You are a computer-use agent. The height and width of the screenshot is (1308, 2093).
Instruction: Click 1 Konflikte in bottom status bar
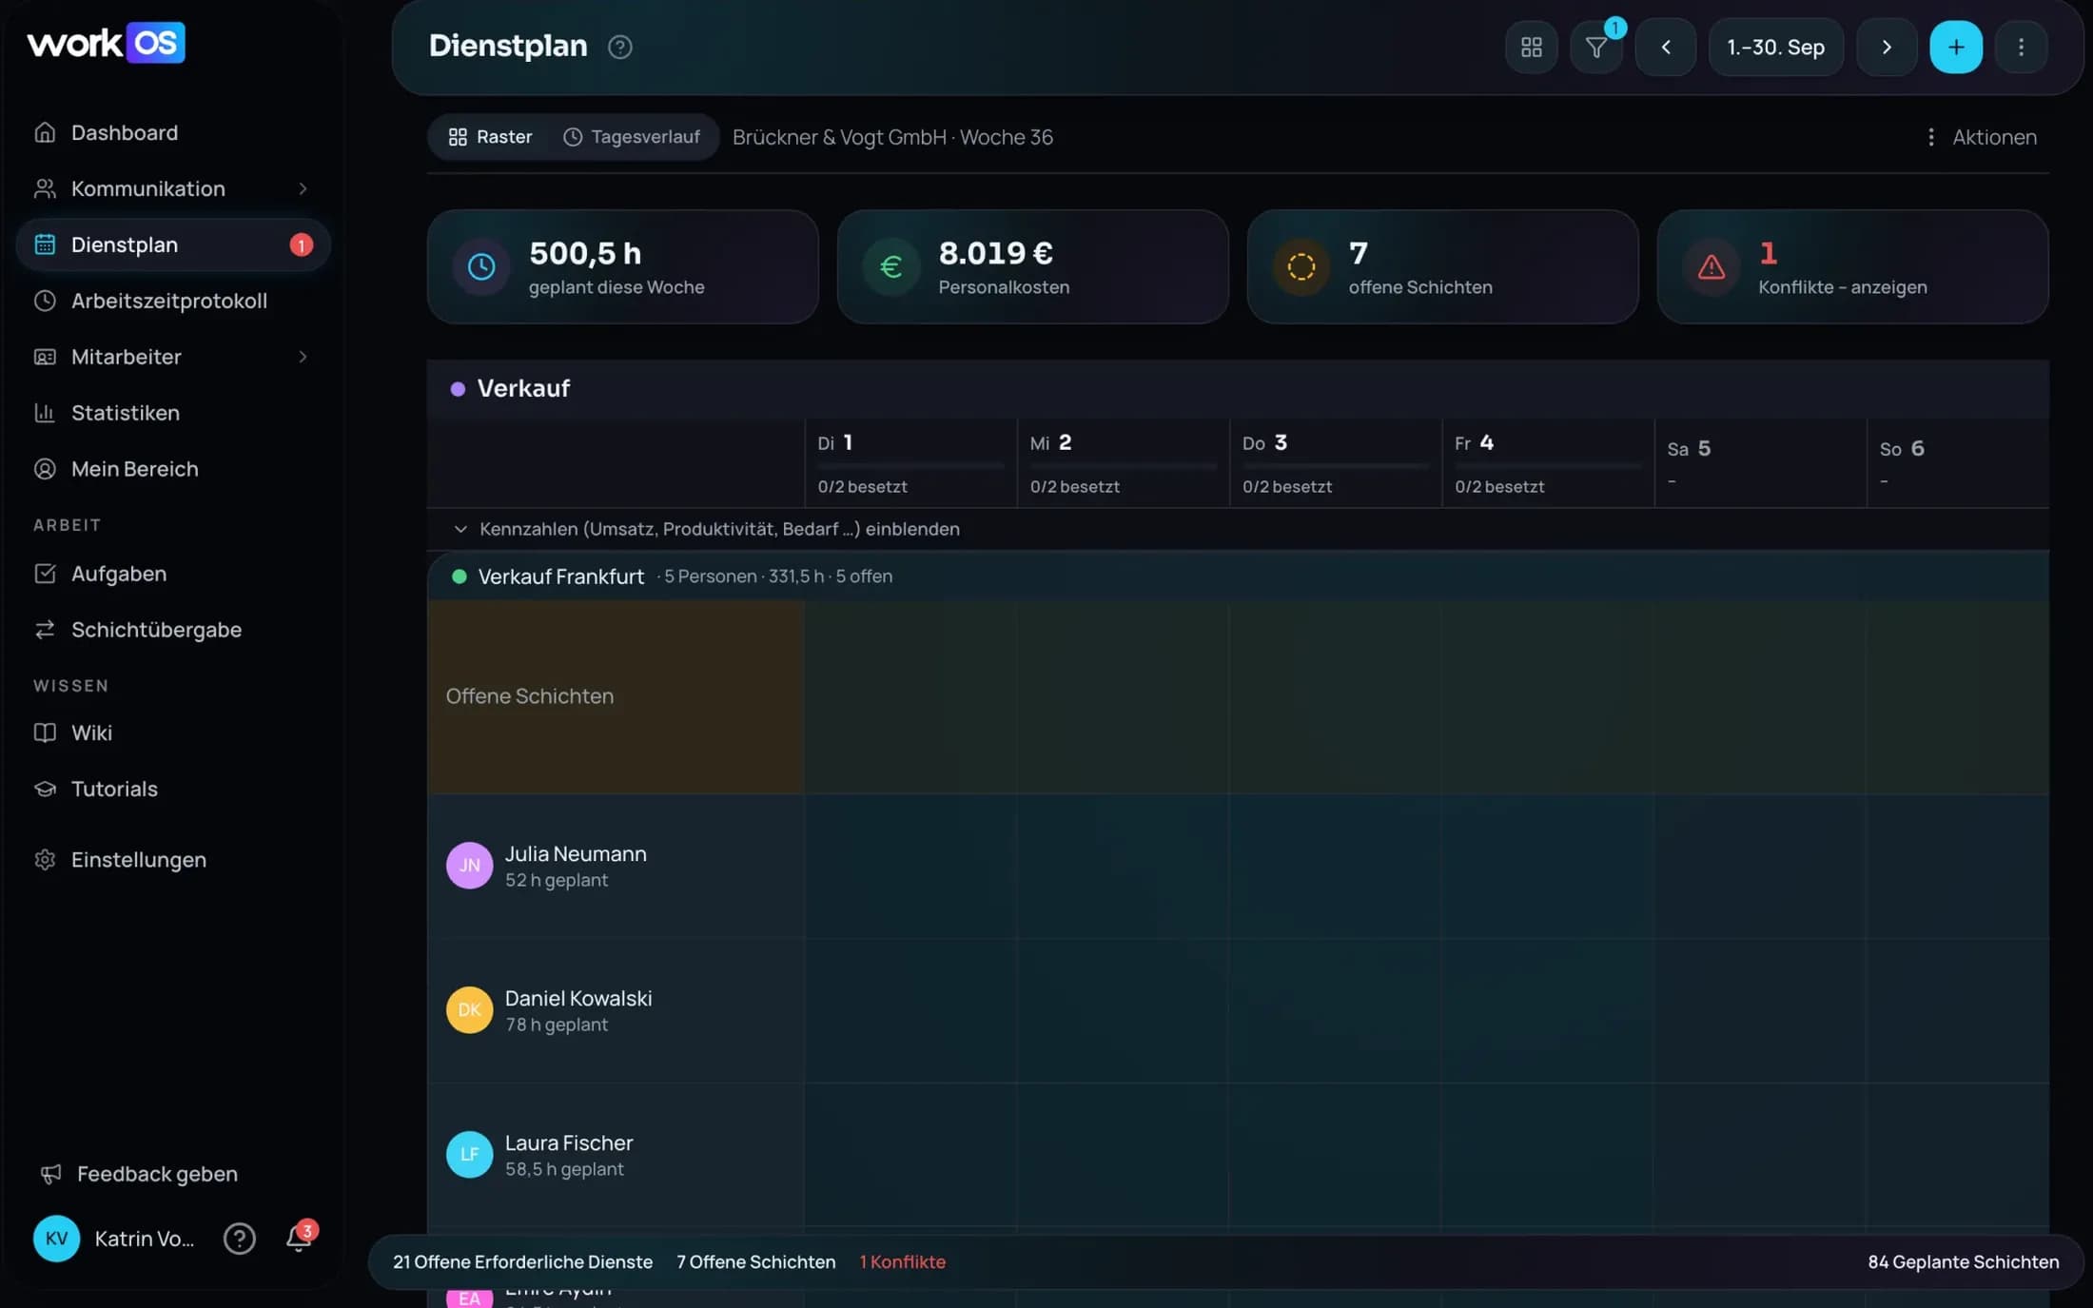pyautogui.click(x=902, y=1261)
